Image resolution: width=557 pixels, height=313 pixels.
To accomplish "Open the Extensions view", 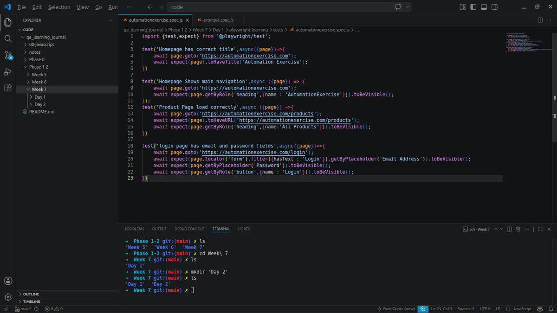I will [x=8, y=88].
